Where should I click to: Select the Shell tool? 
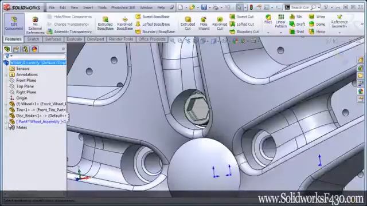[296, 31]
